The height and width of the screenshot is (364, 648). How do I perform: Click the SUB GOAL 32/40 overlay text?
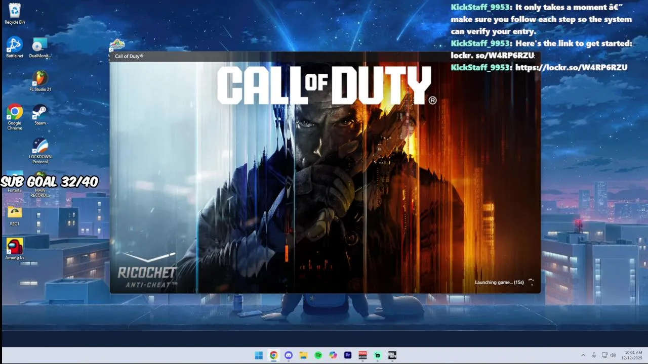(x=49, y=182)
